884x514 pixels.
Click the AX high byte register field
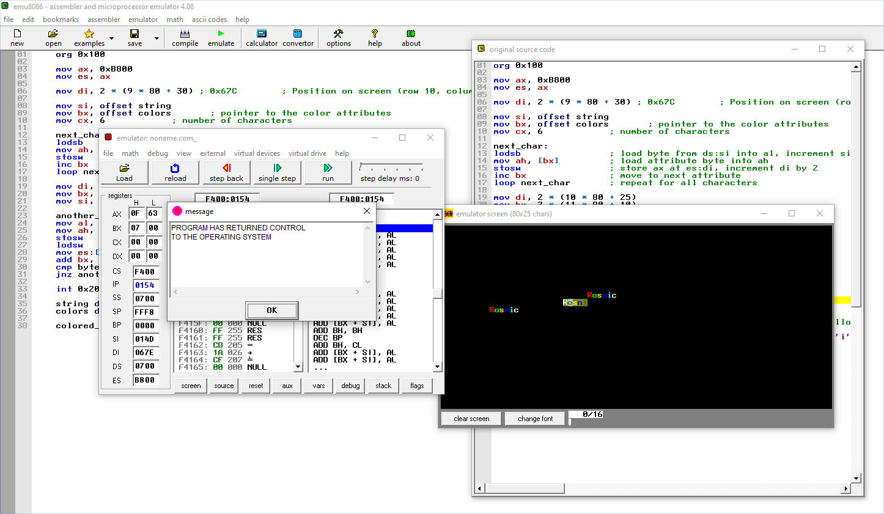tap(136, 213)
